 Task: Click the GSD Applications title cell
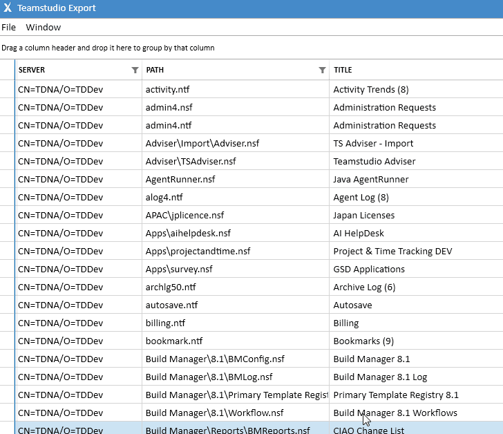coord(416,269)
